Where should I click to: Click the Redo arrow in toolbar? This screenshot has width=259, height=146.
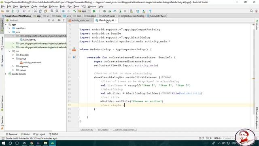[x=29, y=11]
